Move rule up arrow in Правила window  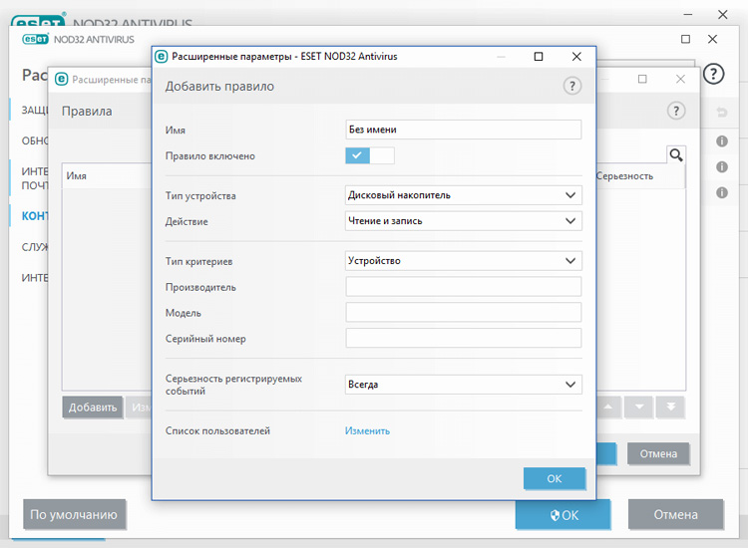608,407
